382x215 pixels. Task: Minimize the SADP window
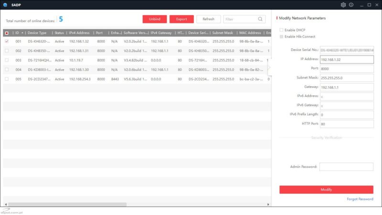[x=361, y=5]
